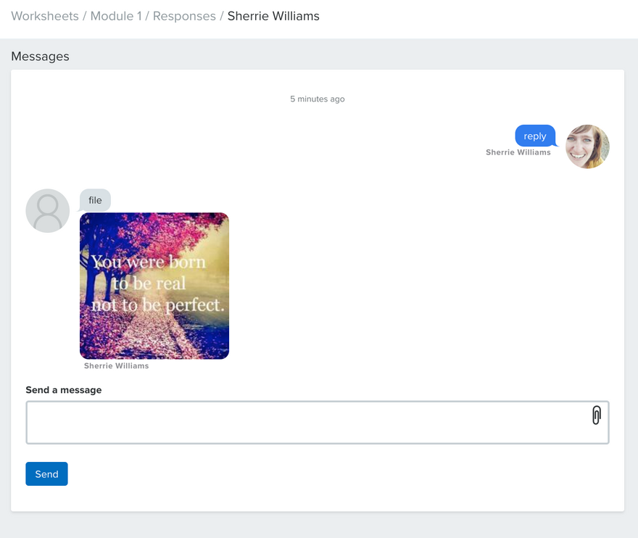
Task: Open the attached quote image thumbnail
Action: pos(154,286)
